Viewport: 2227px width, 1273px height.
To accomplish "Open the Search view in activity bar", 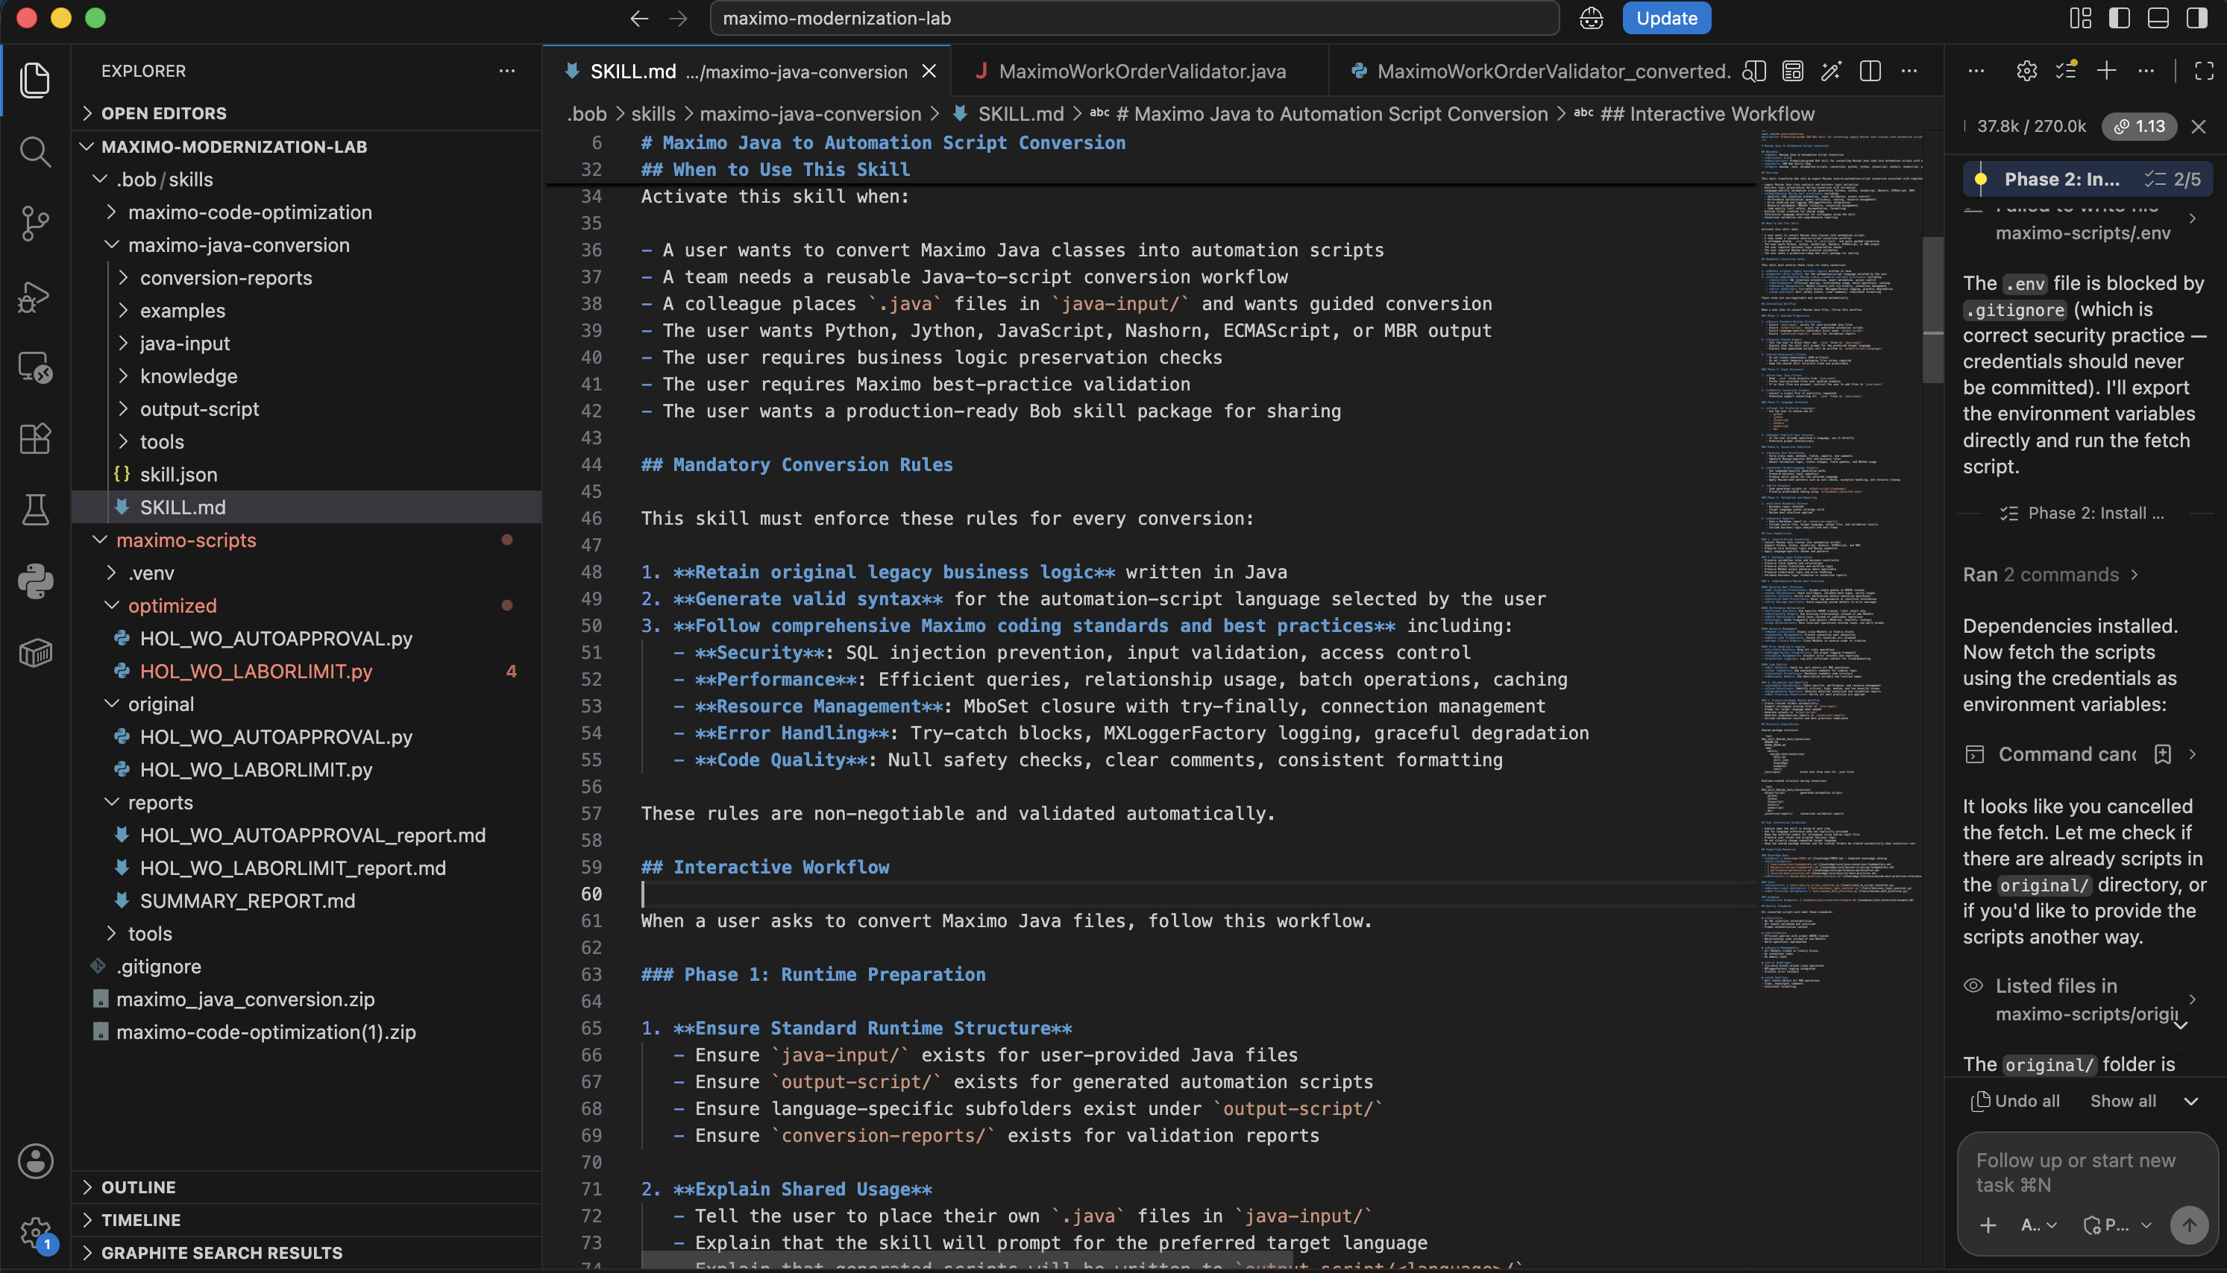I will pos(35,151).
